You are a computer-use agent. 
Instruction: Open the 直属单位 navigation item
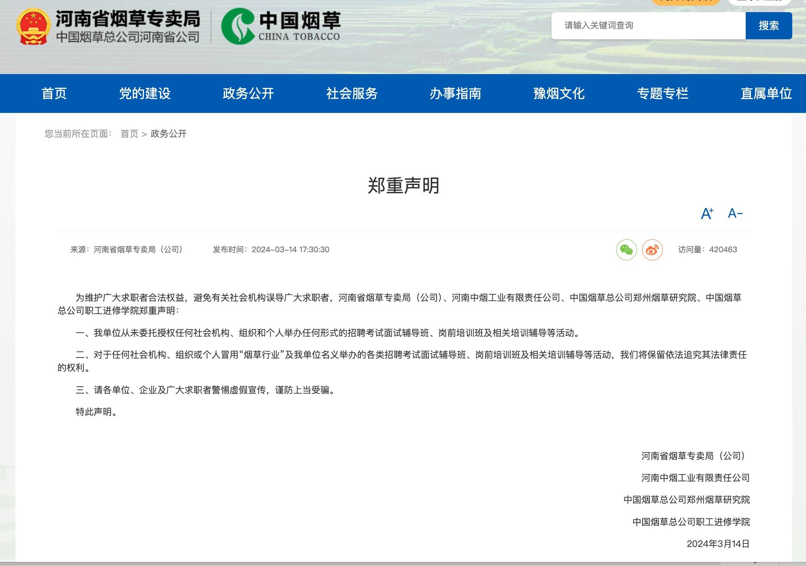click(766, 94)
